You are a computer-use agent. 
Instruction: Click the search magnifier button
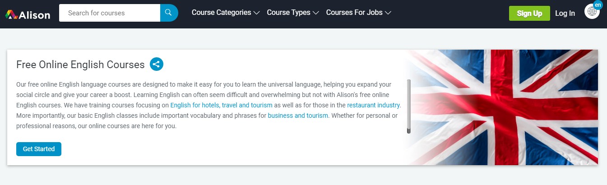[169, 13]
